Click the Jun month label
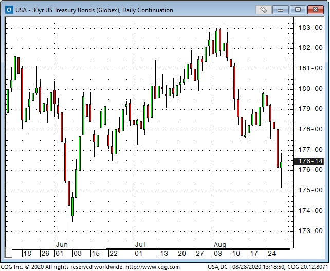330x271 pixels. point(62,244)
